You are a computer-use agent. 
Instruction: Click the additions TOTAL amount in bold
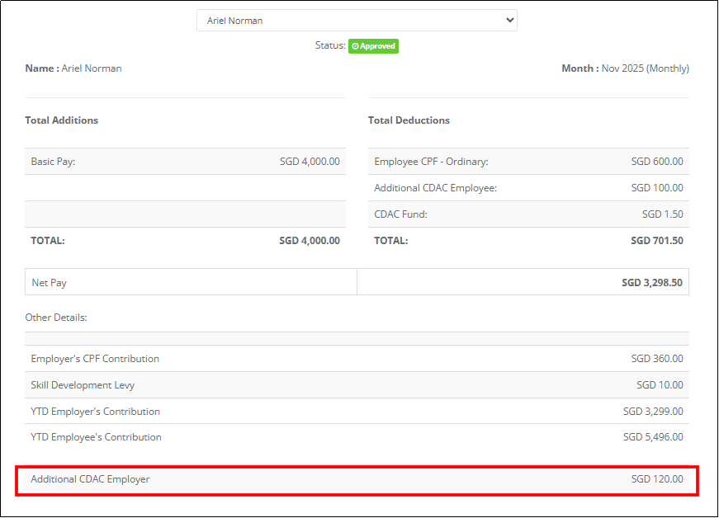pyautogui.click(x=310, y=241)
